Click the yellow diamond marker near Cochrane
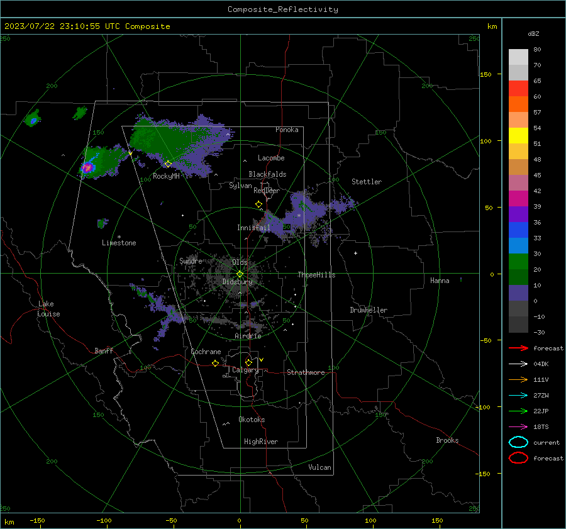566x529 pixels. 216,363
